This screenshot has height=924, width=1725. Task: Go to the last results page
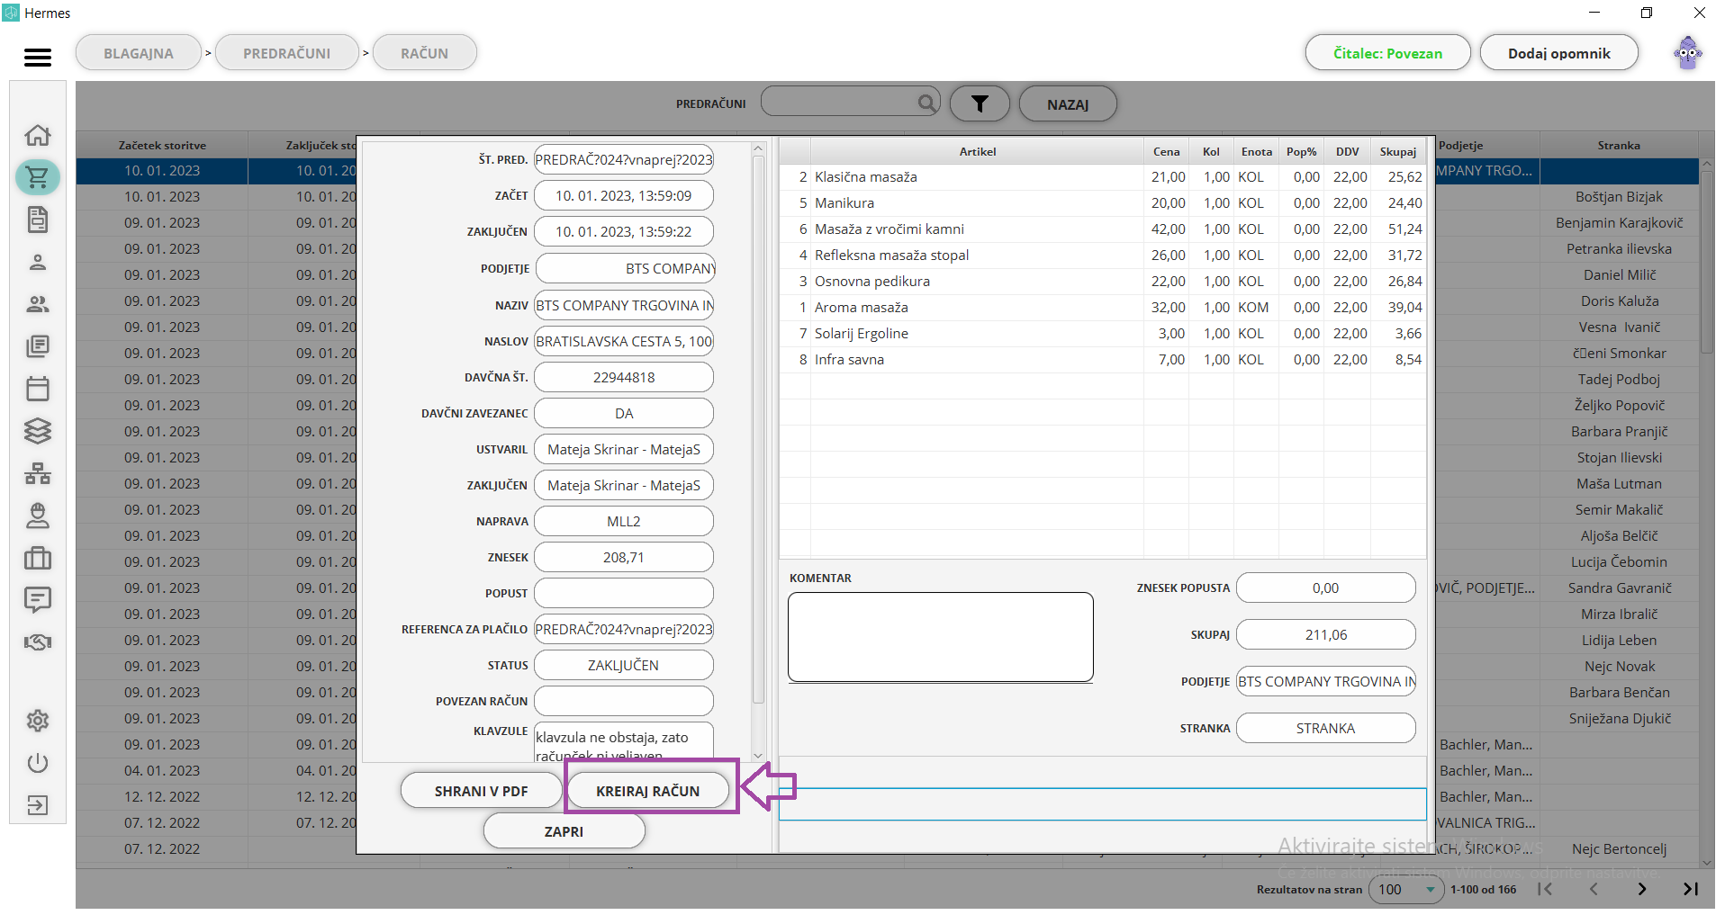click(x=1691, y=889)
